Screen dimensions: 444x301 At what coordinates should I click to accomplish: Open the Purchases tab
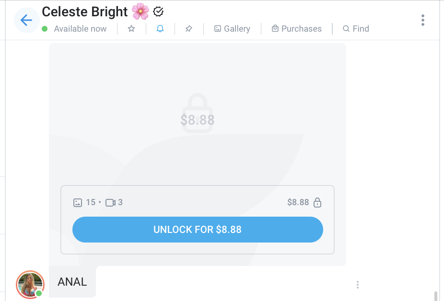pyautogui.click(x=296, y=29)
